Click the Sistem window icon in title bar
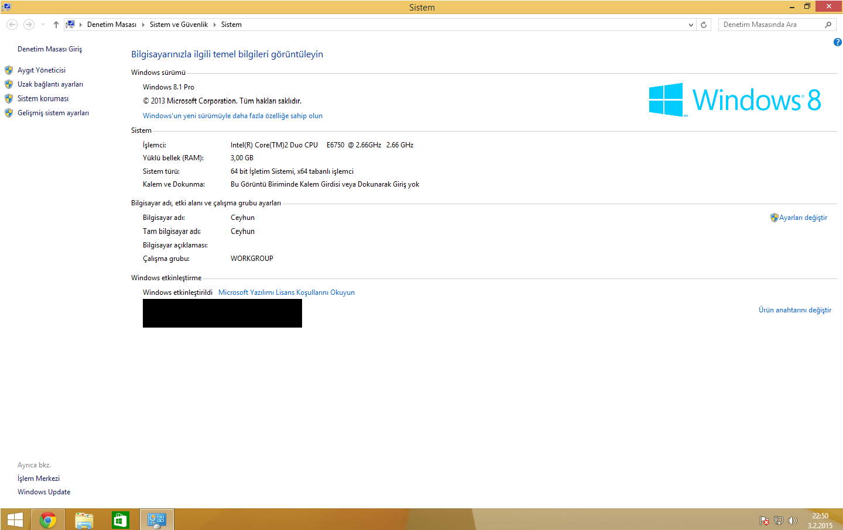Image resolution: width=843 pixels, height=530 pixels. (x=6, y=7)
